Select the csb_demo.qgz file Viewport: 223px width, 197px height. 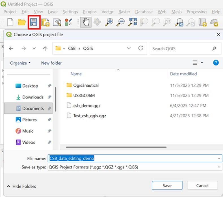[x=83, y=105]
